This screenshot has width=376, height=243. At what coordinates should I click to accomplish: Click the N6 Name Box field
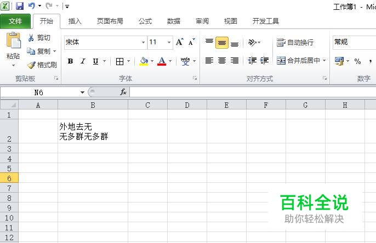(39, 92)
